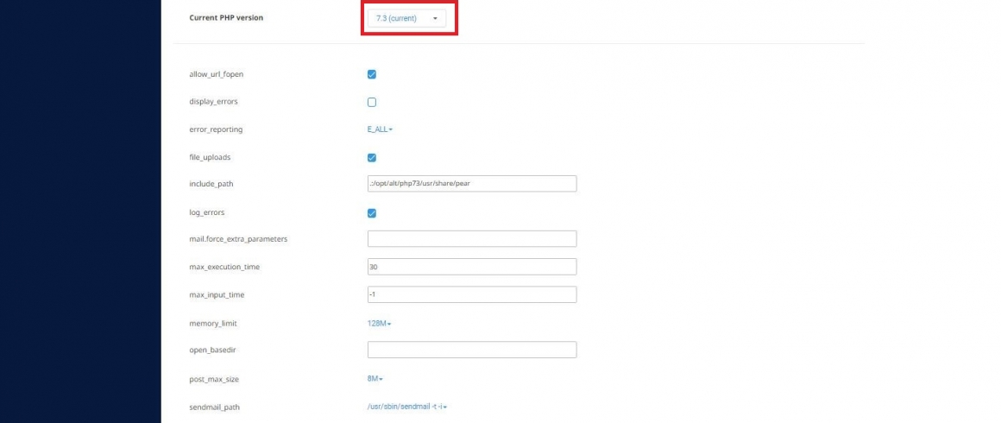1001x423 pixels.
Task: Toggle the file_uploads checkbox
Action: click(x=372, y=158)
